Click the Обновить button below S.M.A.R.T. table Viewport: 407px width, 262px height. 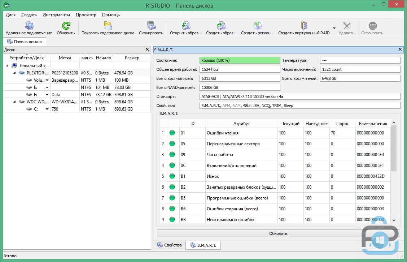(x=278, y=233)
